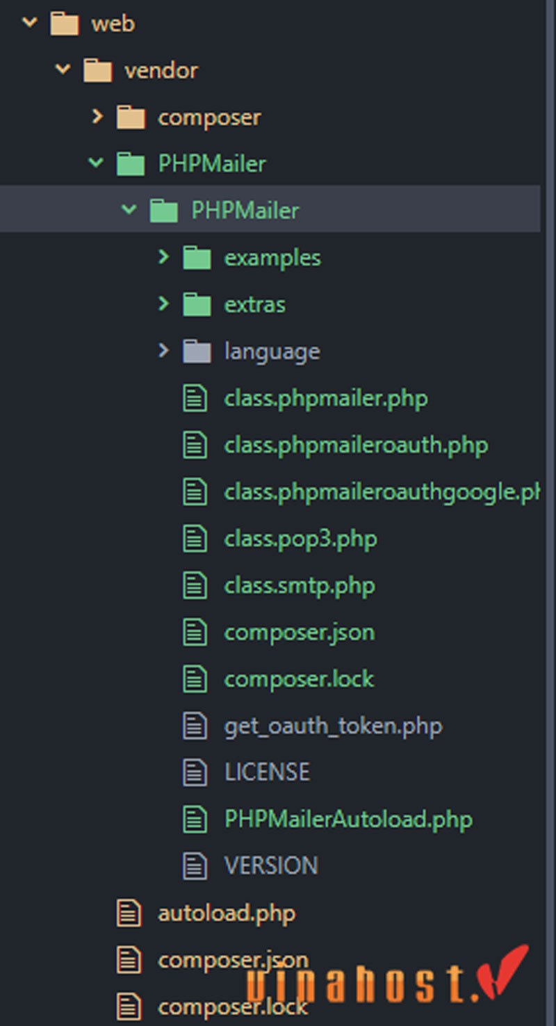This screenshot has height=1026, width=556.
Task: Select composer.json inside PHPMailer folder
Action: point(299,632)
